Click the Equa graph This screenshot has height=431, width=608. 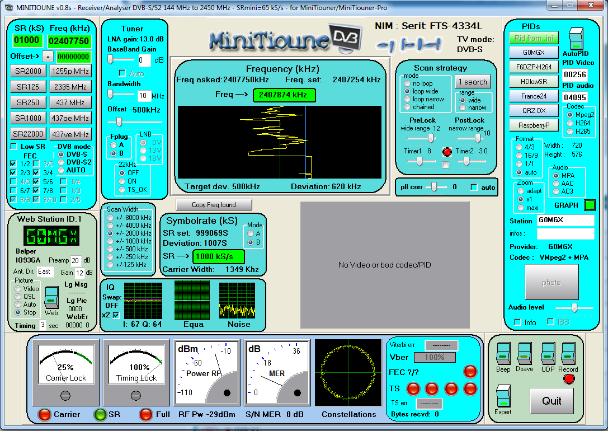click(x=192, y=300)
